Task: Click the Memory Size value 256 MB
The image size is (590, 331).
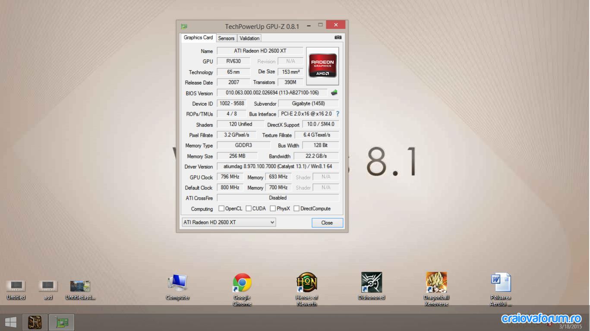Action: [x=237, y=156]
